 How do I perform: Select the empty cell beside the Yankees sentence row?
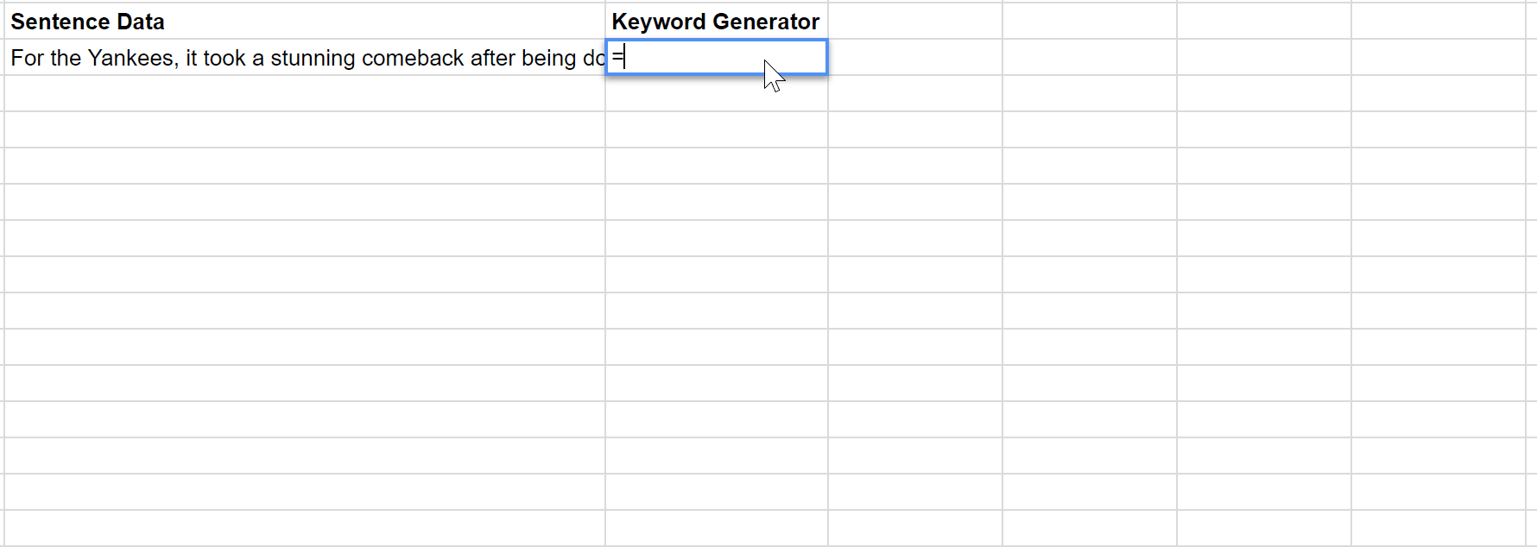(914, 58)
